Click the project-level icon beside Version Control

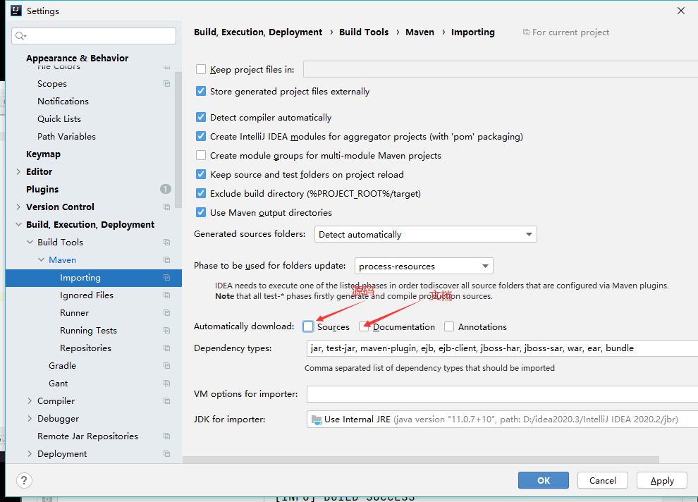coord(167,207)
